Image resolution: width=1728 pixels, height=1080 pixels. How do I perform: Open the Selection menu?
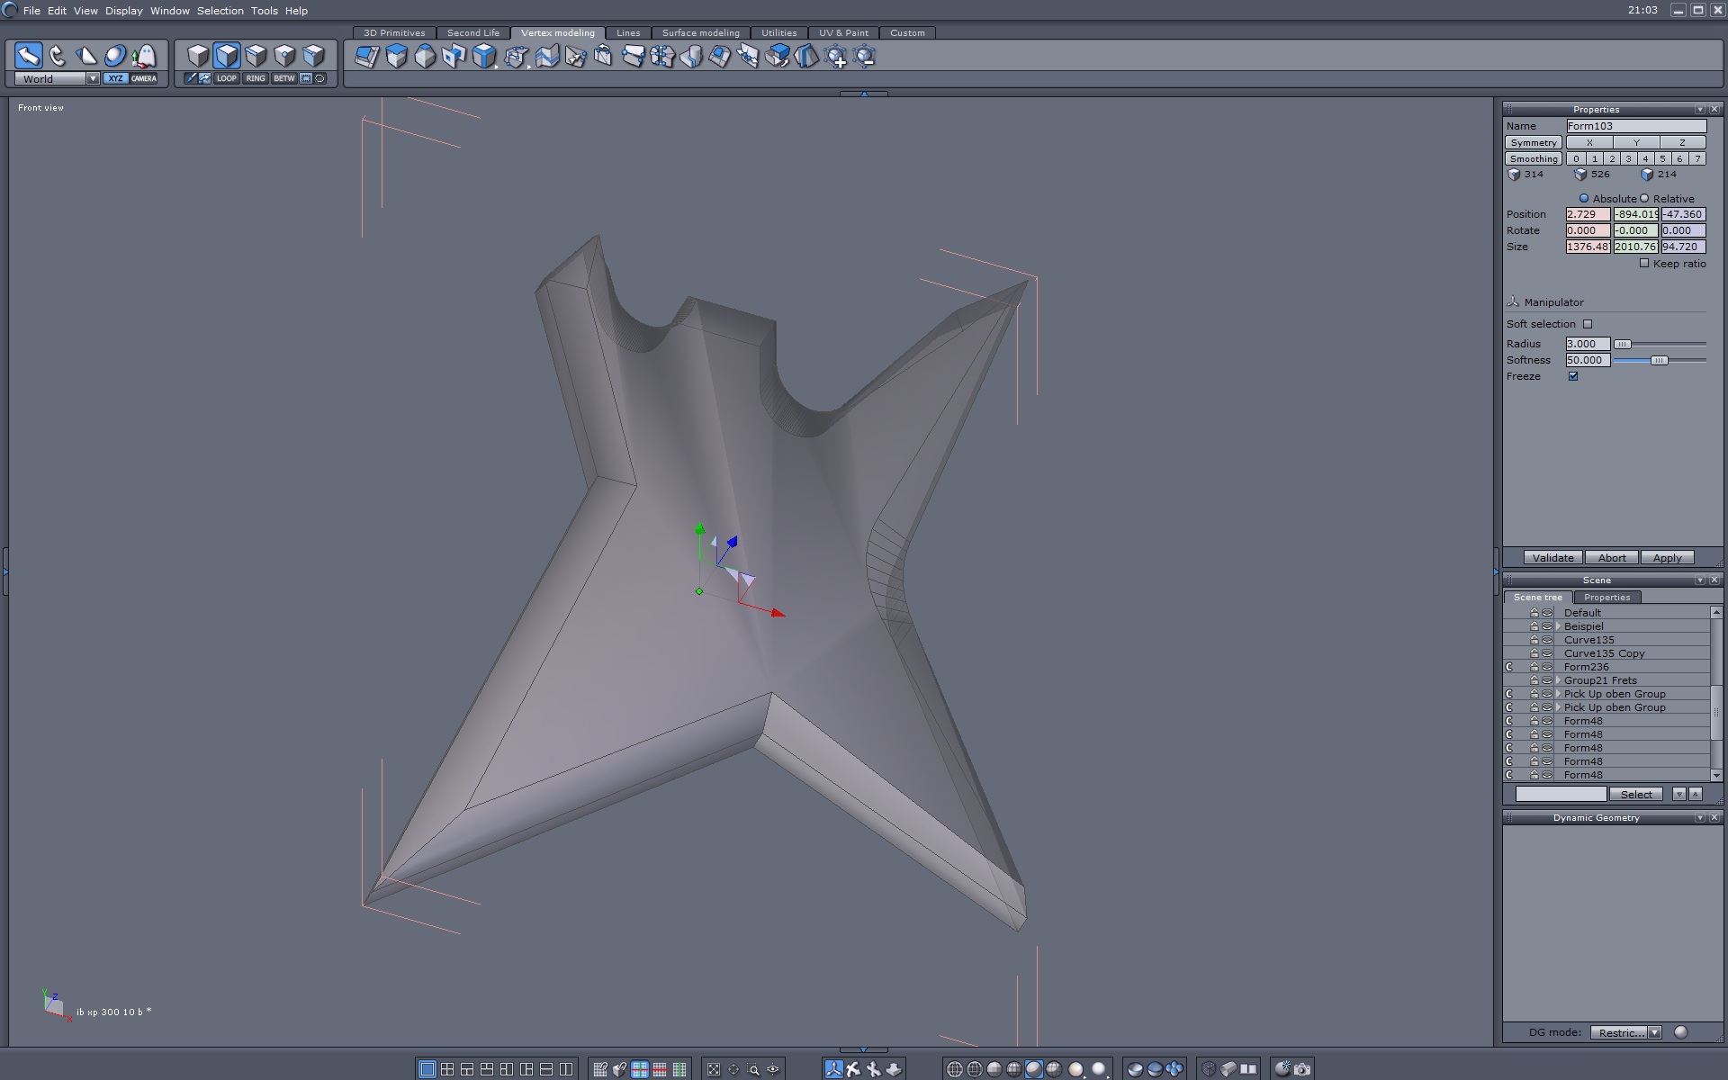pos(220,11)
